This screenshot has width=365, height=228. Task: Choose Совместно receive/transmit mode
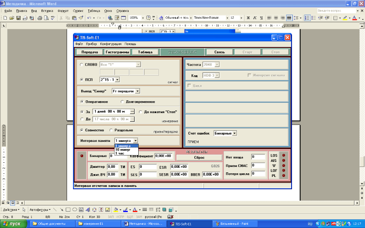click(82, 130)
